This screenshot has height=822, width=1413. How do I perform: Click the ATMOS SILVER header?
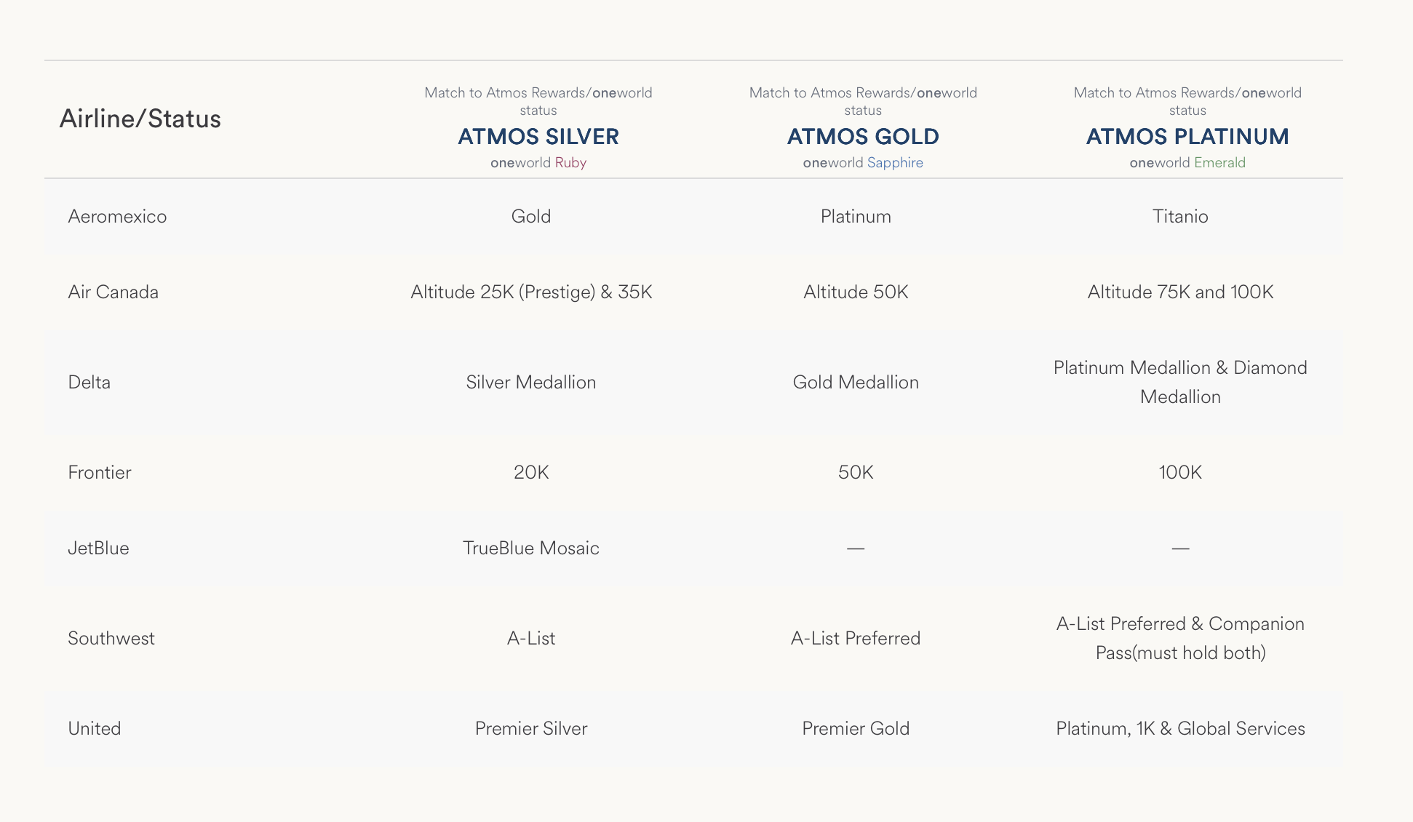538,136
